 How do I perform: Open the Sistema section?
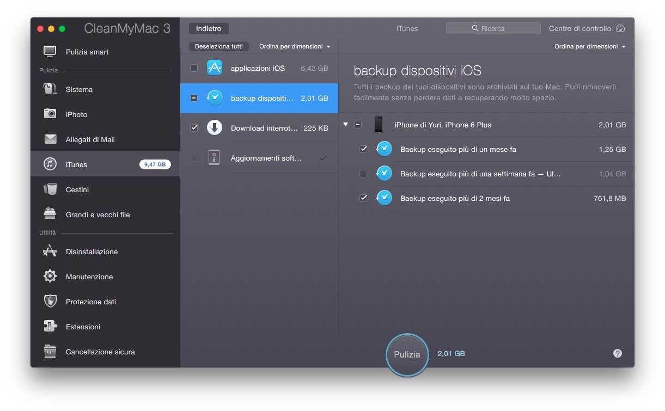tap(105, 89)
